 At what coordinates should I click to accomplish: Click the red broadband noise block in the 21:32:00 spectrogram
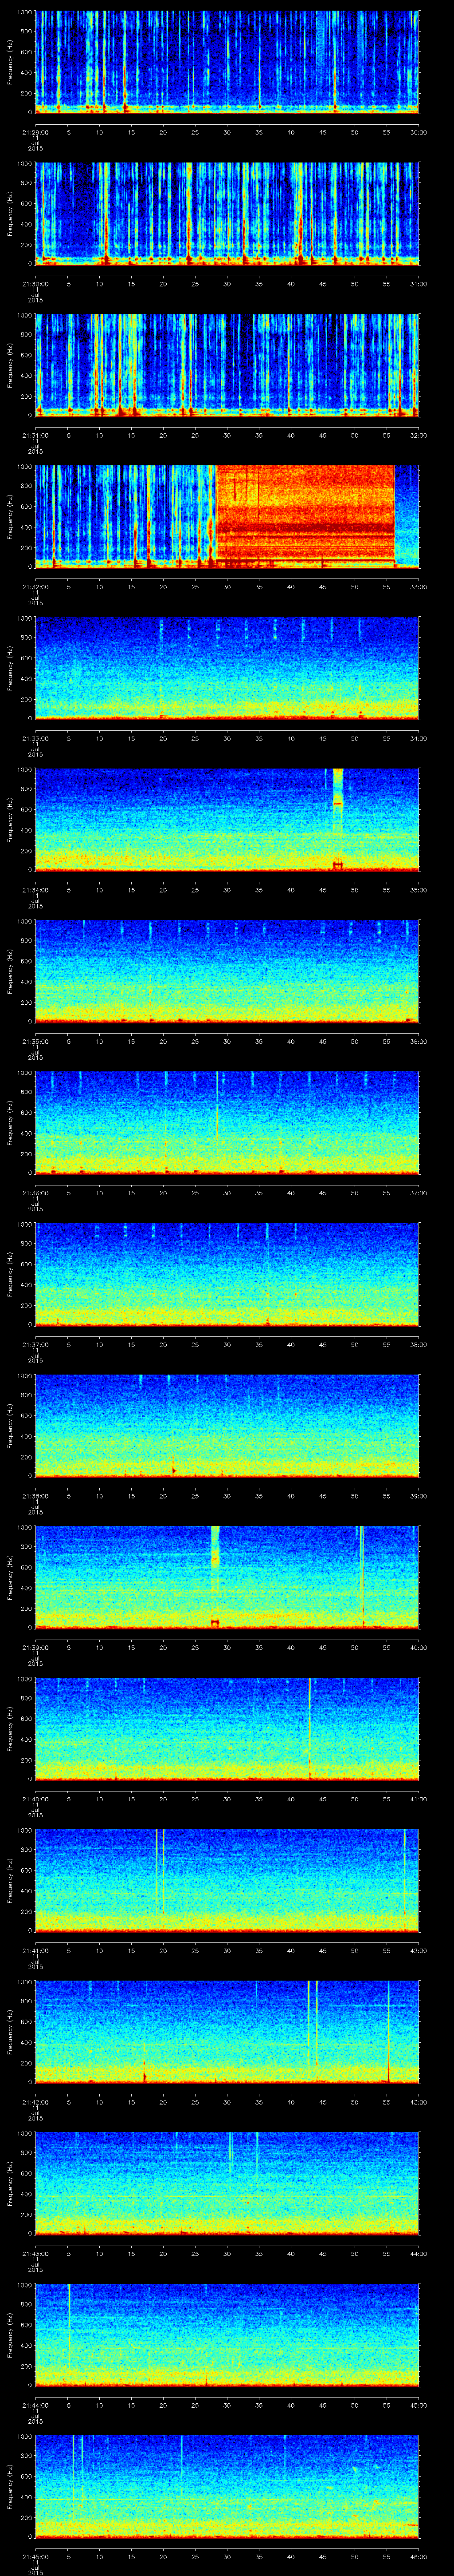click(305, 516)
